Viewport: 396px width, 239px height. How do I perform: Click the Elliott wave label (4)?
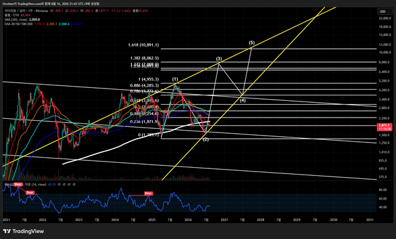point(243,100)
